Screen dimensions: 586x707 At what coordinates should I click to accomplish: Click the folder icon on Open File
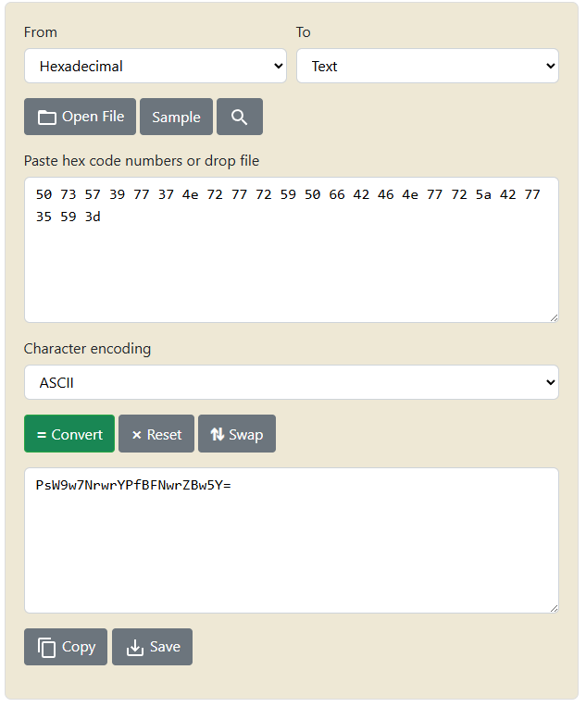click(x=47, y=118)
